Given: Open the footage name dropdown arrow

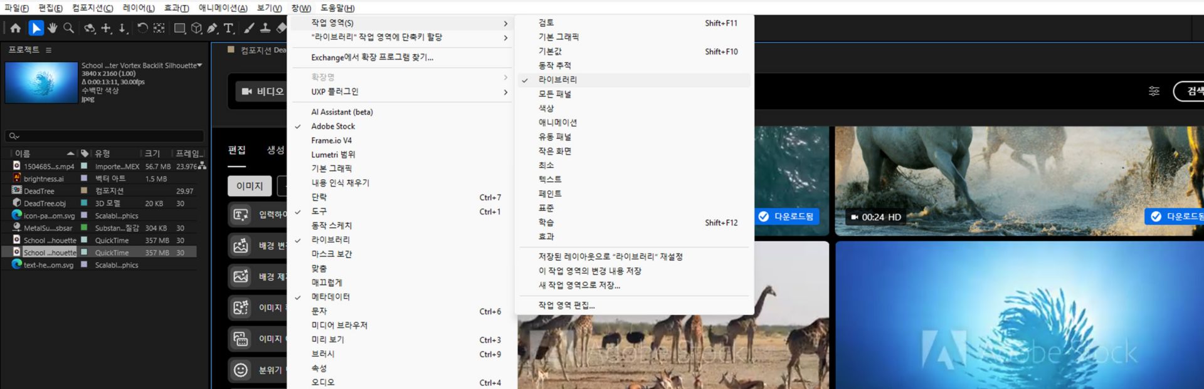Looking at the screenshot, I should [200, 65].
